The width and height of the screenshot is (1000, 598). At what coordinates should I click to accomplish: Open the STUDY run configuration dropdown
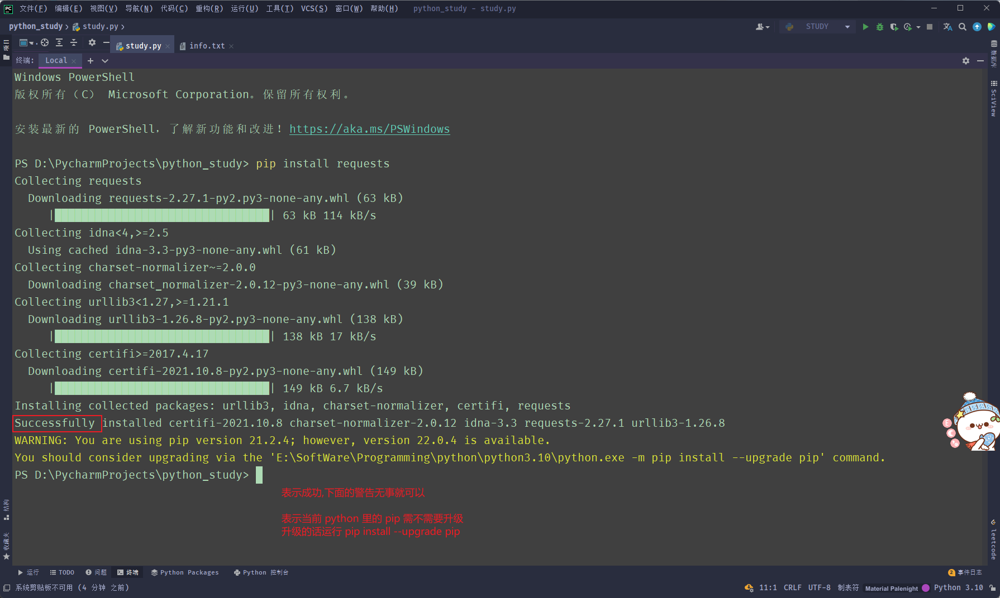(x=818, y=27)
